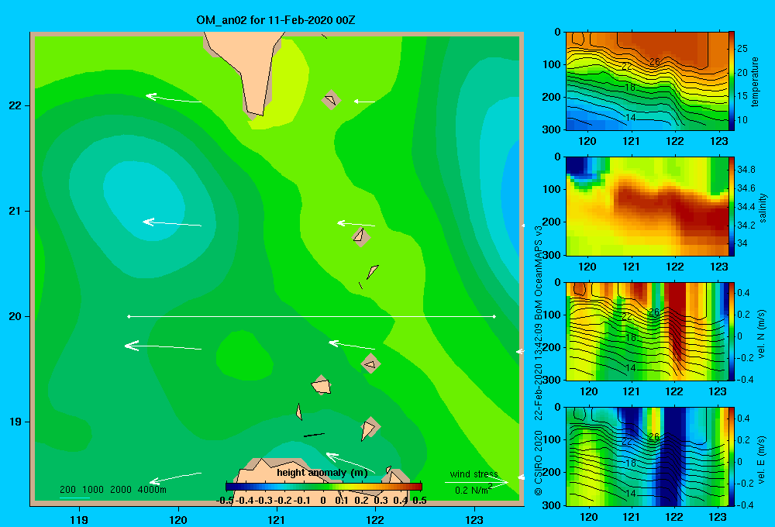Click the longitude 121 label under the main map

click(277, 519)
